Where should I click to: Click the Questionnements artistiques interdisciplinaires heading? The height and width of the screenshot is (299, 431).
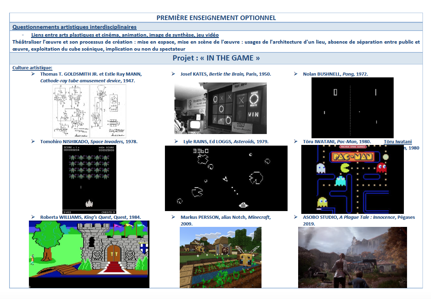coord(74,27)
